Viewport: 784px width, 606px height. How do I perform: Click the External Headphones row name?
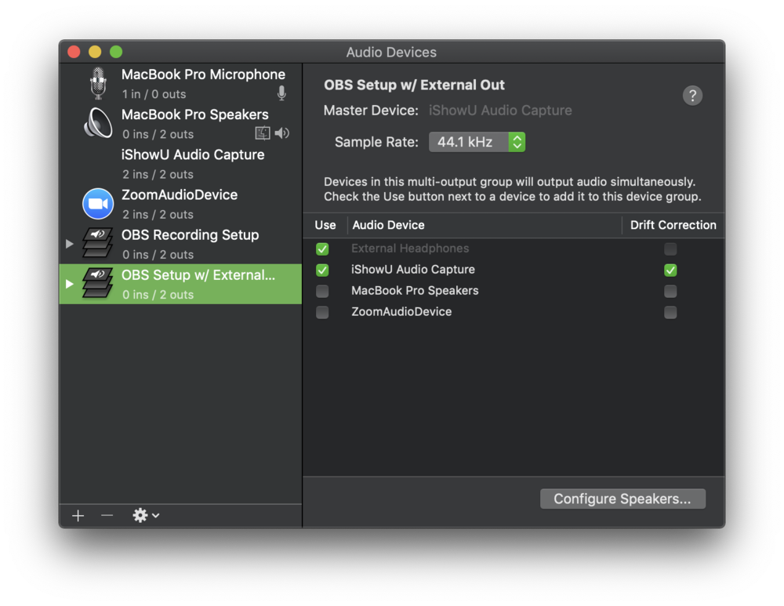410,249
